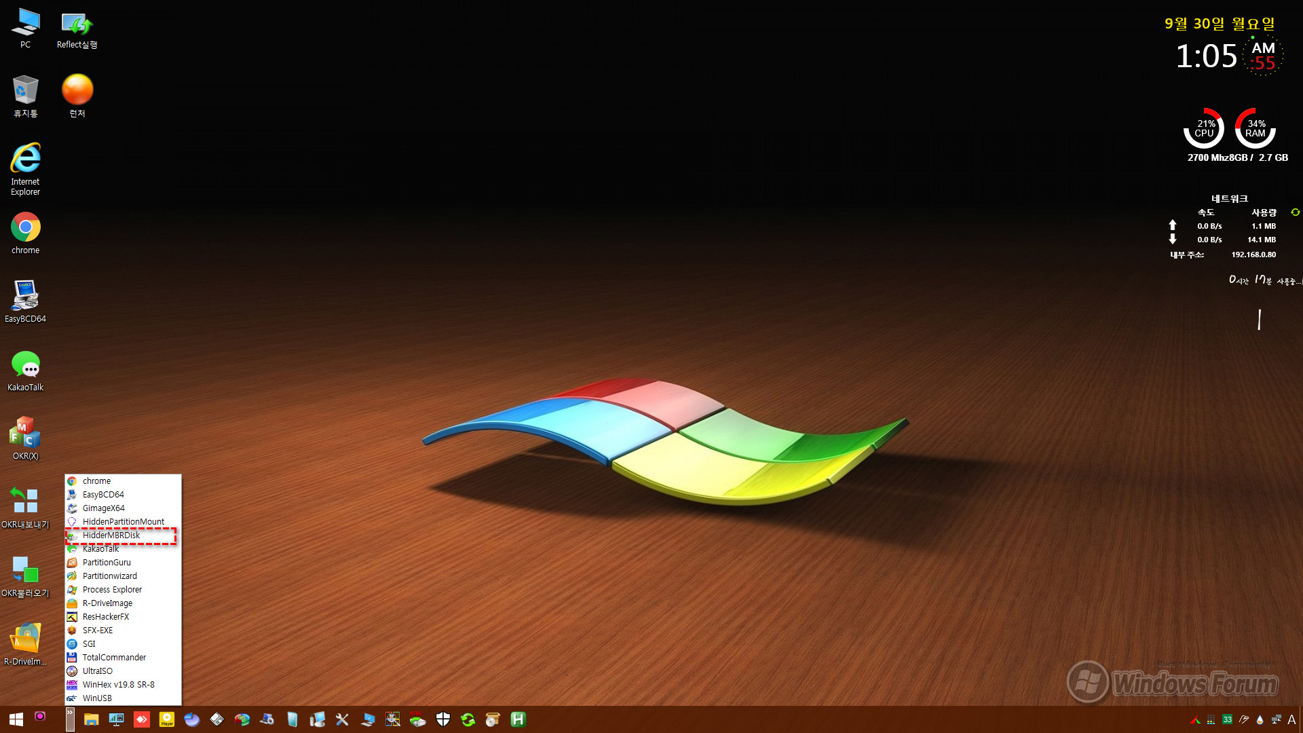Screen dimensions: 1303x733
Task: Click the red-green triangle tray icon
Action: [x=1195, y=720]
